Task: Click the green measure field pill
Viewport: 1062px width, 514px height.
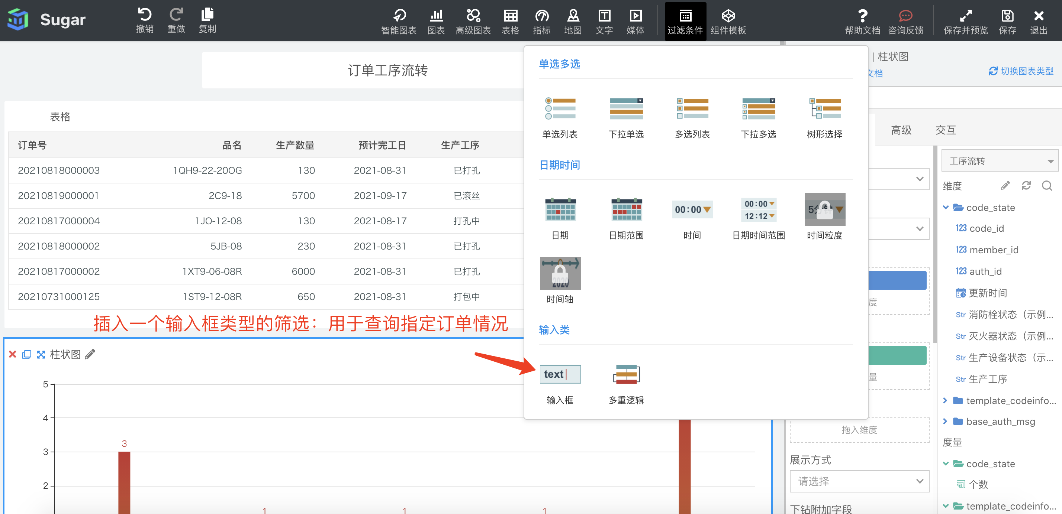Action: click(897, 355)
